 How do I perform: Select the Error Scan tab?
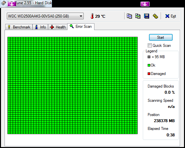pyautogui.click(x=81, y=26)
